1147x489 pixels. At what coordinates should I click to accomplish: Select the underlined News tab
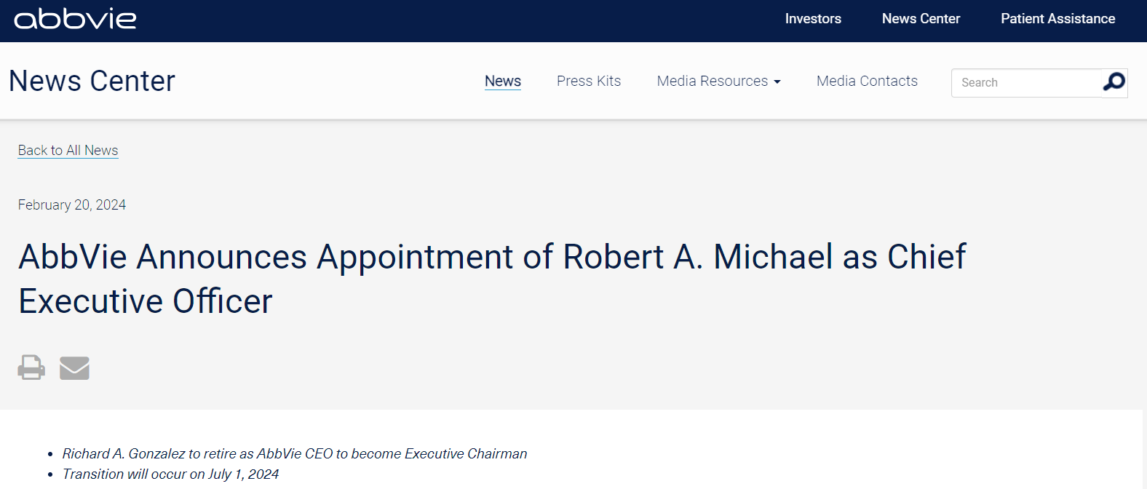[x=503, y=81]
